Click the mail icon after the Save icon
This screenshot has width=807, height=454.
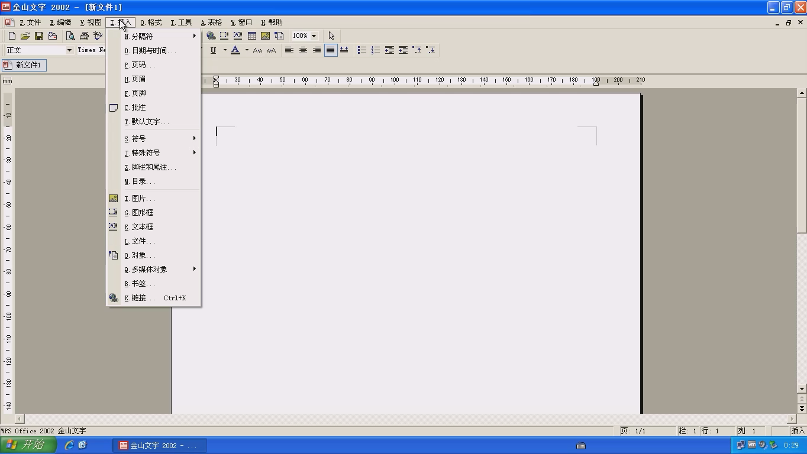53,36
